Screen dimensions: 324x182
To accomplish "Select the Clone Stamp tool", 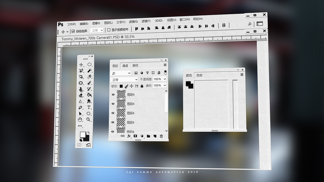I will 81,89.
